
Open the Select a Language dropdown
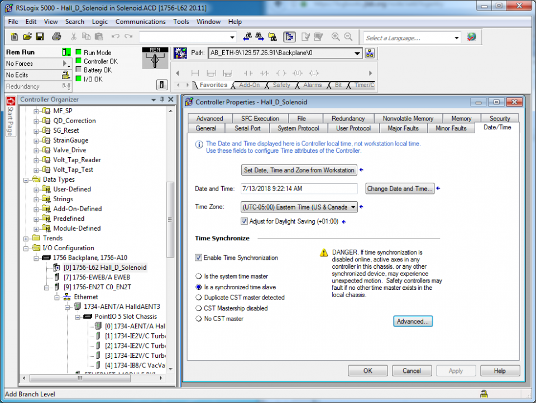click(457, 37)
